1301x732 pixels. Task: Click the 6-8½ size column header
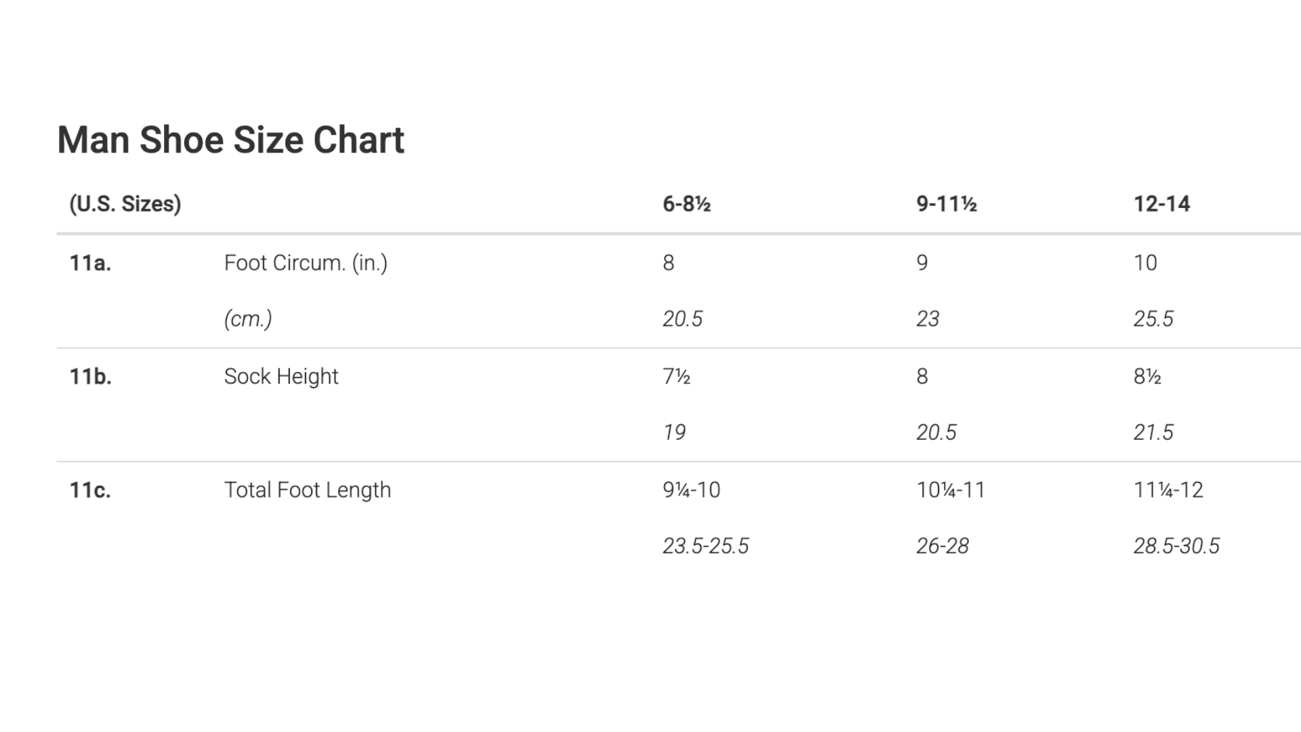point(686,204)
